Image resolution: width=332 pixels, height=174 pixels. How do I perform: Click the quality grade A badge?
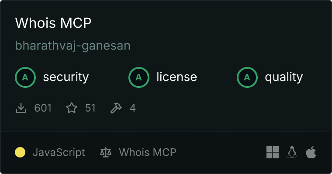[x=247, y=77]
